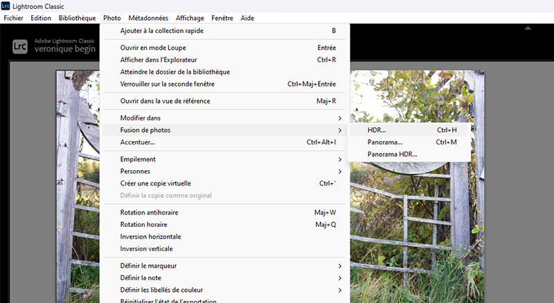Screen dimensions: 554x303
Task: Click the veronique begin identity plate name
Action: [65, 48]
